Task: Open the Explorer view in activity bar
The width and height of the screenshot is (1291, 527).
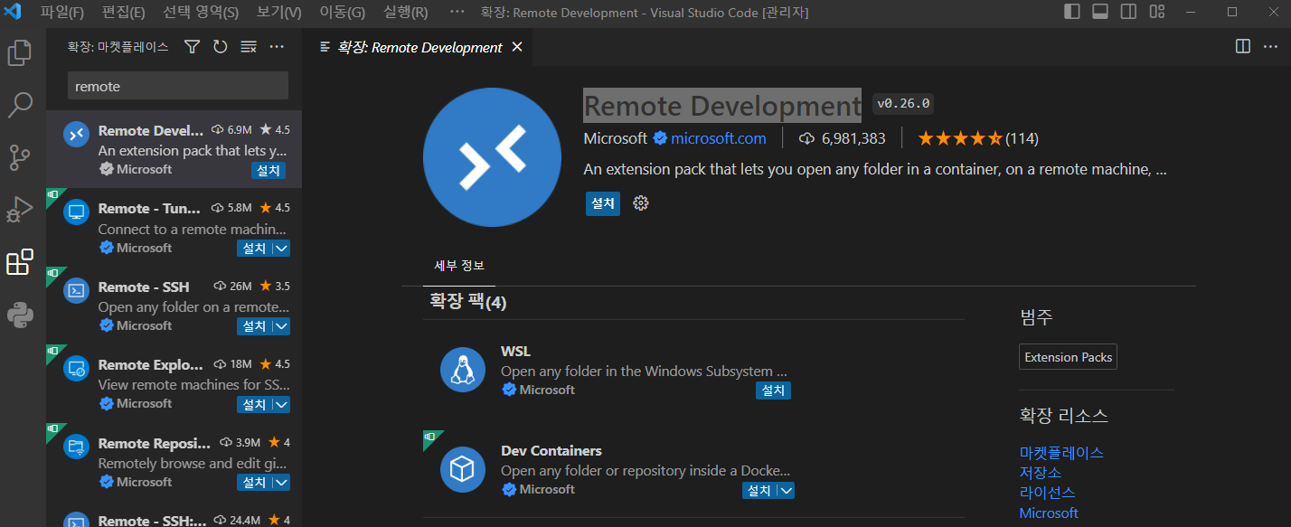Action: pos(20,53)
